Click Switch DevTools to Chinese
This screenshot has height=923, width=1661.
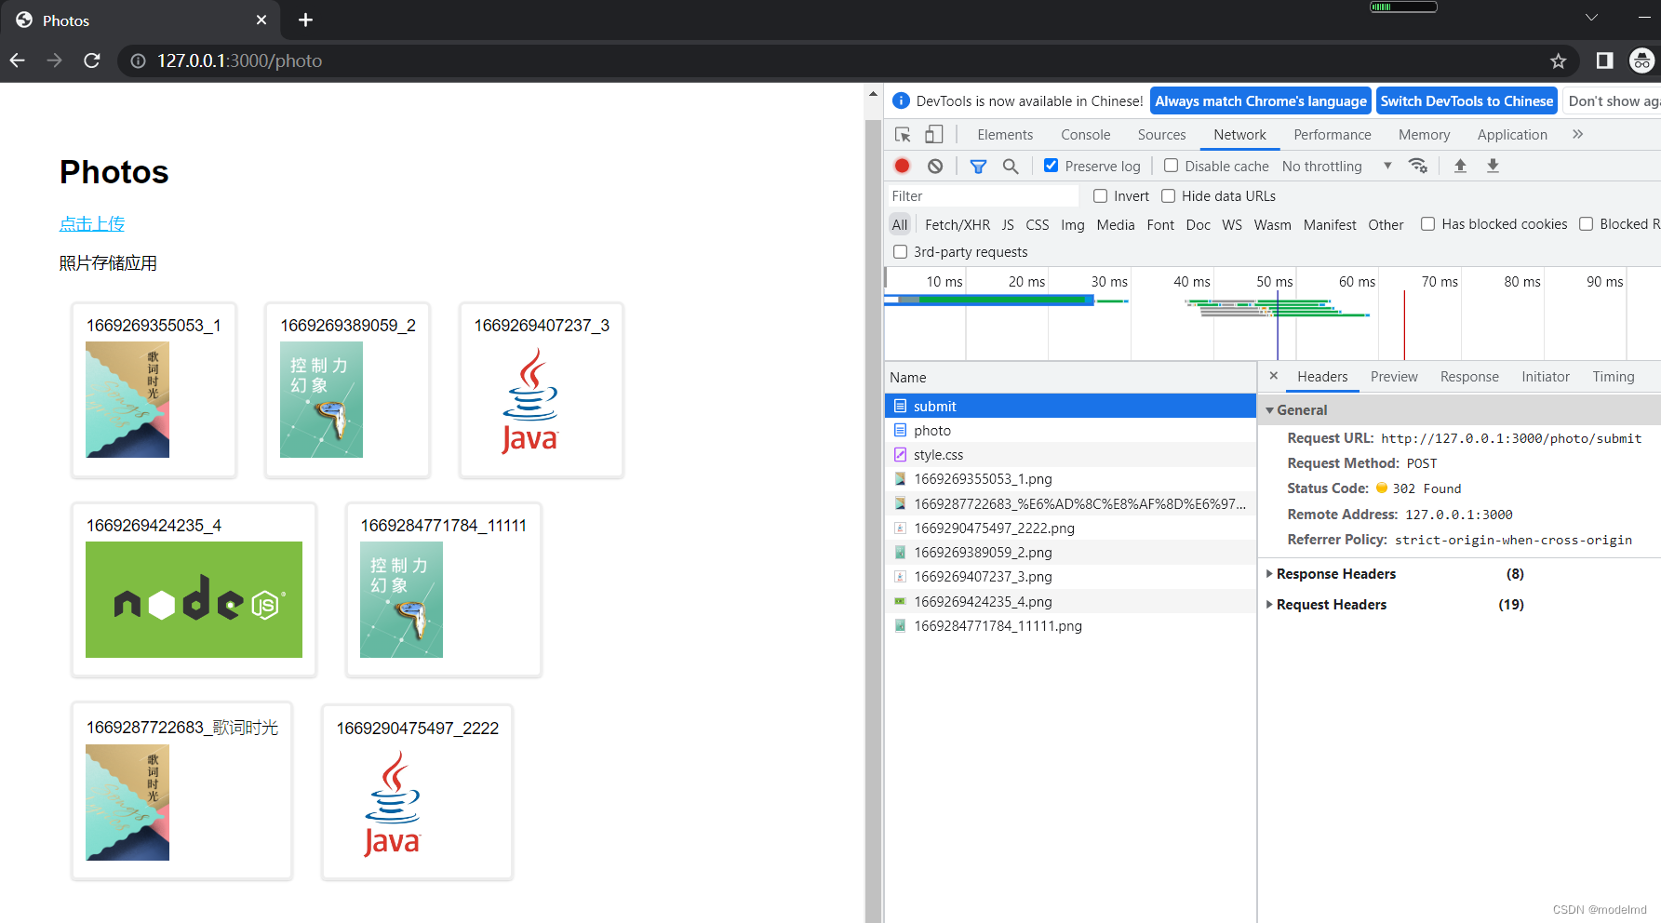[1467, 101]
